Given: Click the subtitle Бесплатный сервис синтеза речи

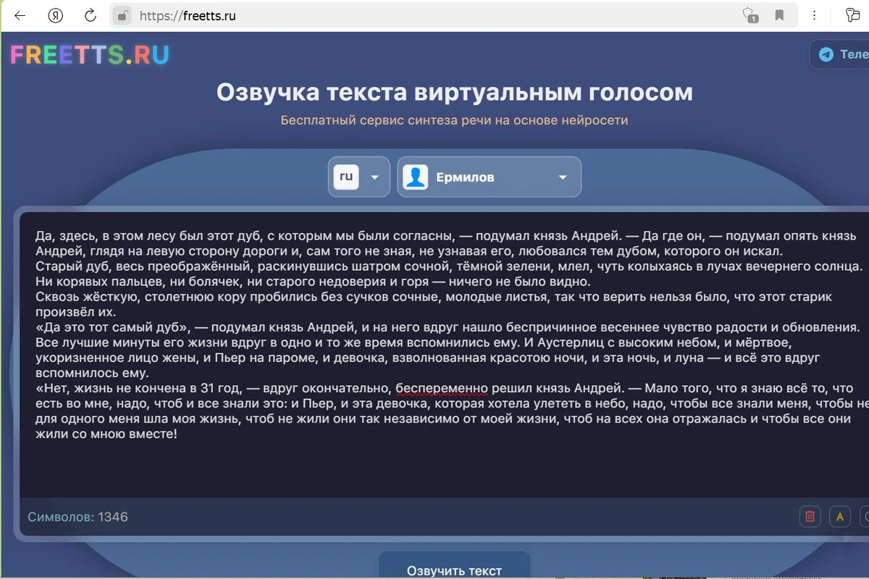Looking at the screenshot, I should [454, 120].
